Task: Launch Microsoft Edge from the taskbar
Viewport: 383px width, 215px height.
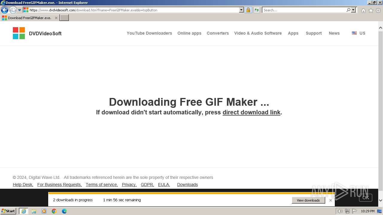Action: point(64,211)
